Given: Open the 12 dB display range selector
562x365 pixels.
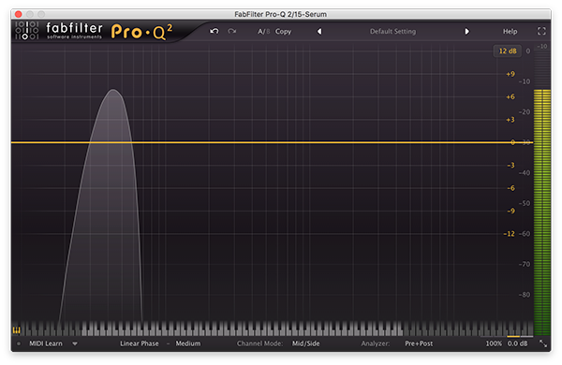Looking at the screenshot, I should point(508,51).
